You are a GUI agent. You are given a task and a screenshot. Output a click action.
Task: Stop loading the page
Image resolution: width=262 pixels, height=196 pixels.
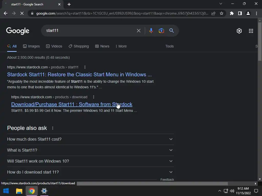pos(22,13)
